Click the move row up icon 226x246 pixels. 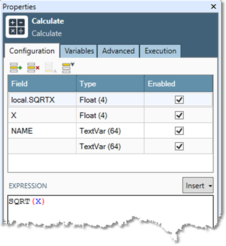pyautogui.click(x=51, y=68)
